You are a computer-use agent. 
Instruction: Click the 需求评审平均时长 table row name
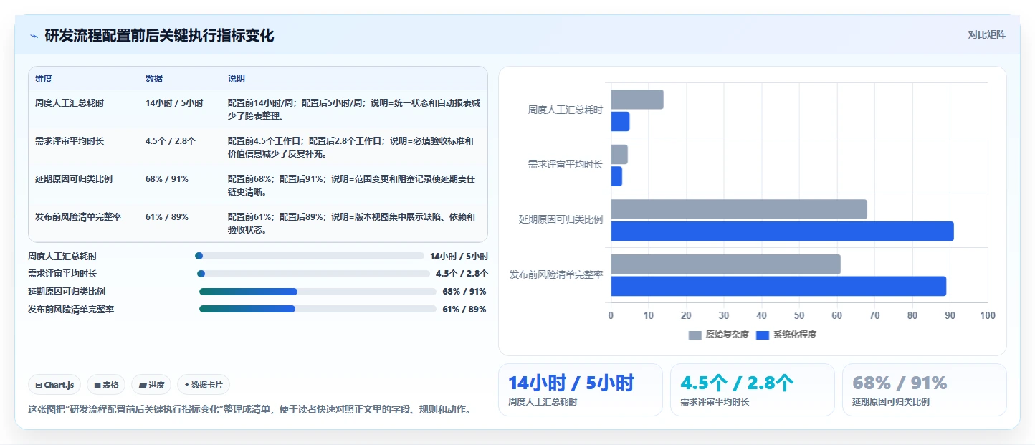[x=70, y=141]
